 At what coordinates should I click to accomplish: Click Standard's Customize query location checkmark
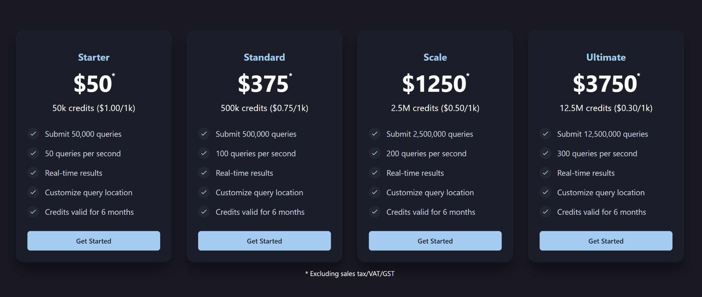[204, 192]
